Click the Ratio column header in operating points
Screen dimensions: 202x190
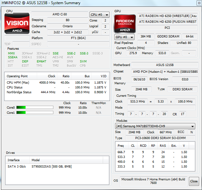click(64, 76)
